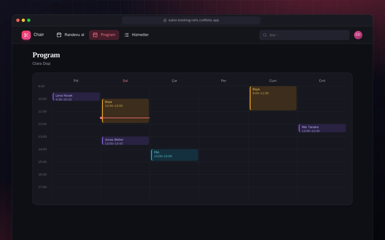The width and height of the screenshot is (385, 240).
Task: Click the Program calendar icon
Action: pos(95,35)
